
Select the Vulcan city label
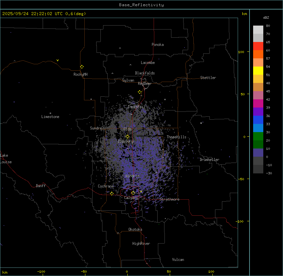(178, 260)
